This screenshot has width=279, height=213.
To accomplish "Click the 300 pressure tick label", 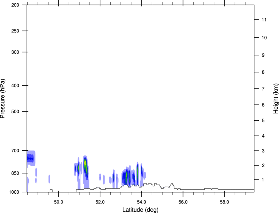I will [x=15, y=52].
